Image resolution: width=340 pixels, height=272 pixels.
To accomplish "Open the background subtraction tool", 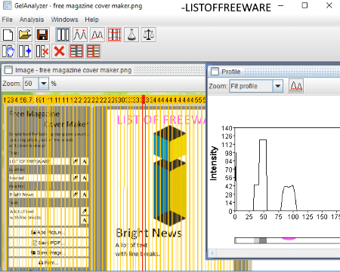I will point(97,35).
